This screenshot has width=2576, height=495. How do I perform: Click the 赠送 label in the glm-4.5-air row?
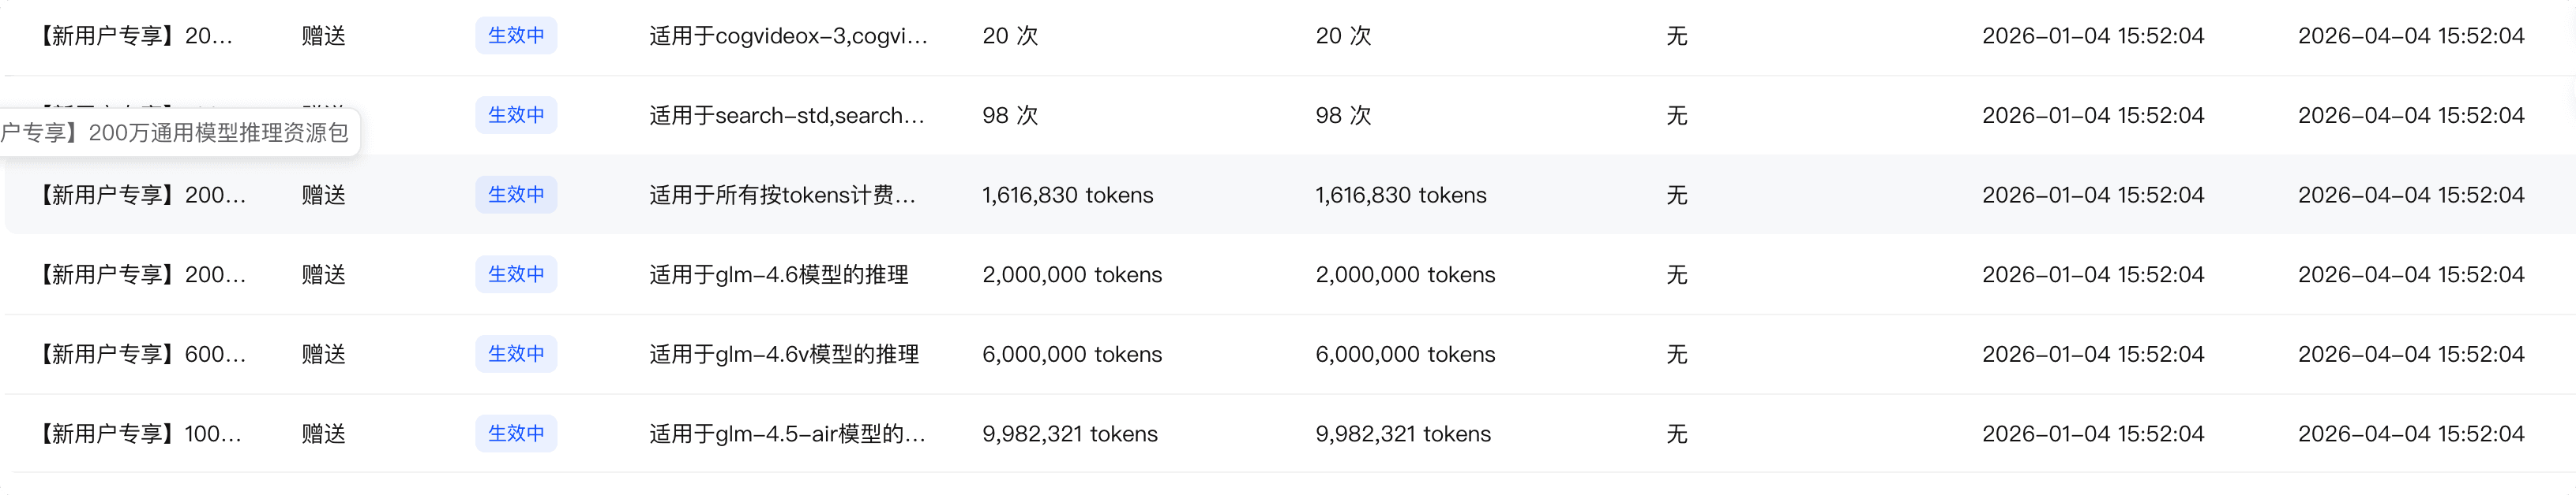tap(323, 434)
